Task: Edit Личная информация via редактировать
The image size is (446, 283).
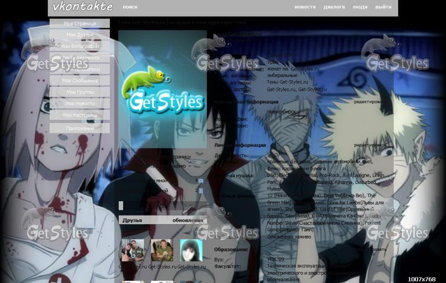Action: pyautogui.click(x=370, y=145)
